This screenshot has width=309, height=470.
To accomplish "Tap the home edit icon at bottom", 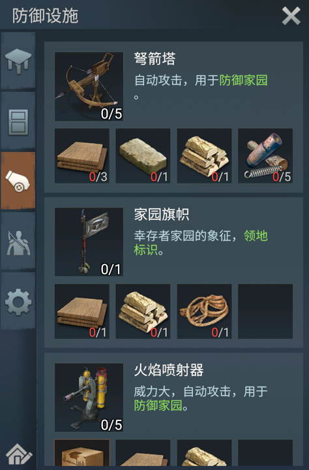I will click(19, 454).
